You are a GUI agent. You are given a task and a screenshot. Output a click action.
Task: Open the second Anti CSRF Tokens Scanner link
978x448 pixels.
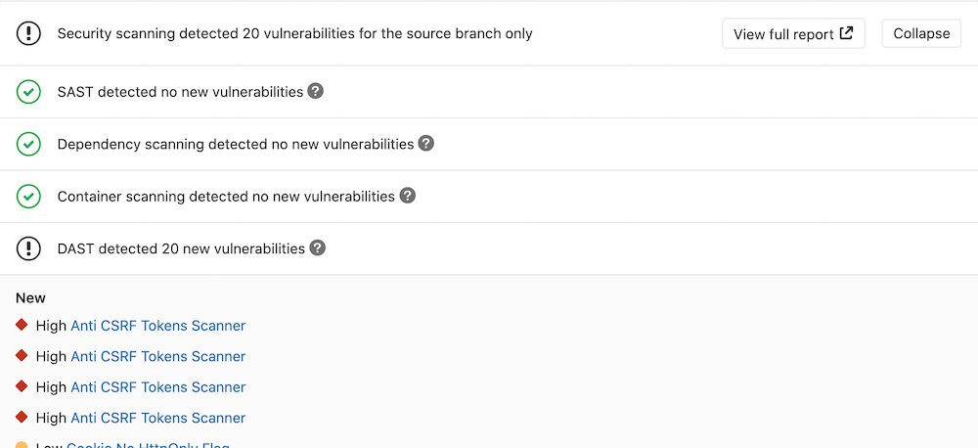click(x=158, y=356)
